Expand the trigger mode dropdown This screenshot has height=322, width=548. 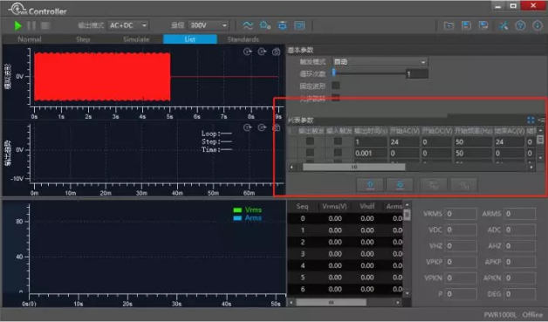(x=380, y=62)
